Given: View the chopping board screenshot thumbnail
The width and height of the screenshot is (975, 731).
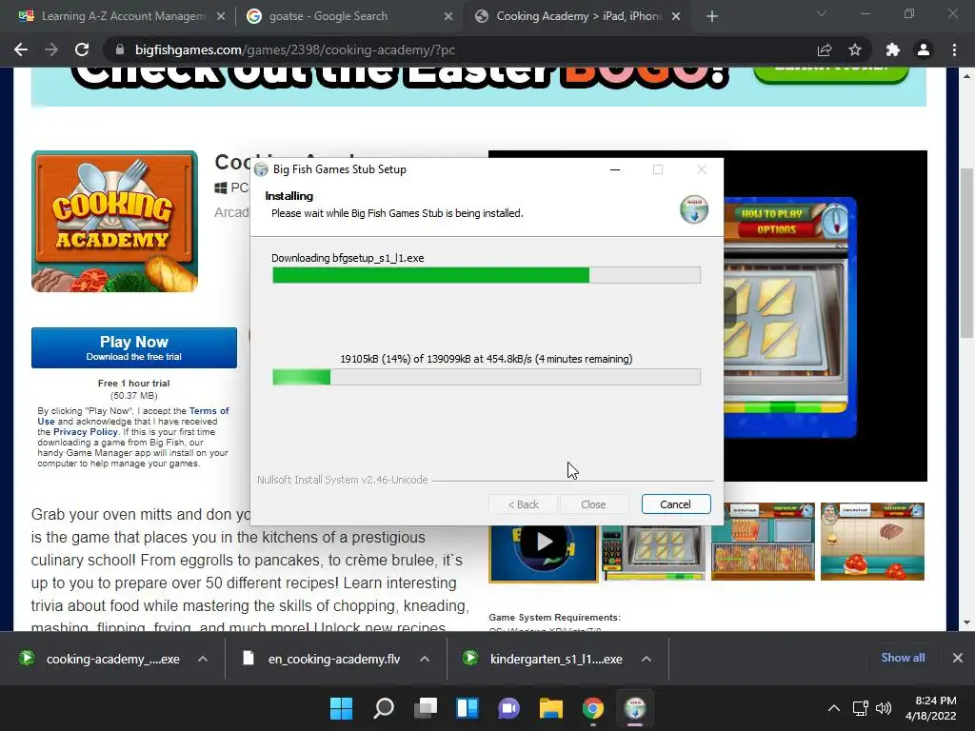Looking at the screenshot, I should (763, 542).
